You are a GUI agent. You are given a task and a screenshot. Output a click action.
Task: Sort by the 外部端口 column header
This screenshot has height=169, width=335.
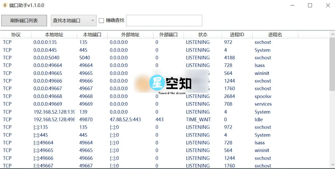coord(168,35)
